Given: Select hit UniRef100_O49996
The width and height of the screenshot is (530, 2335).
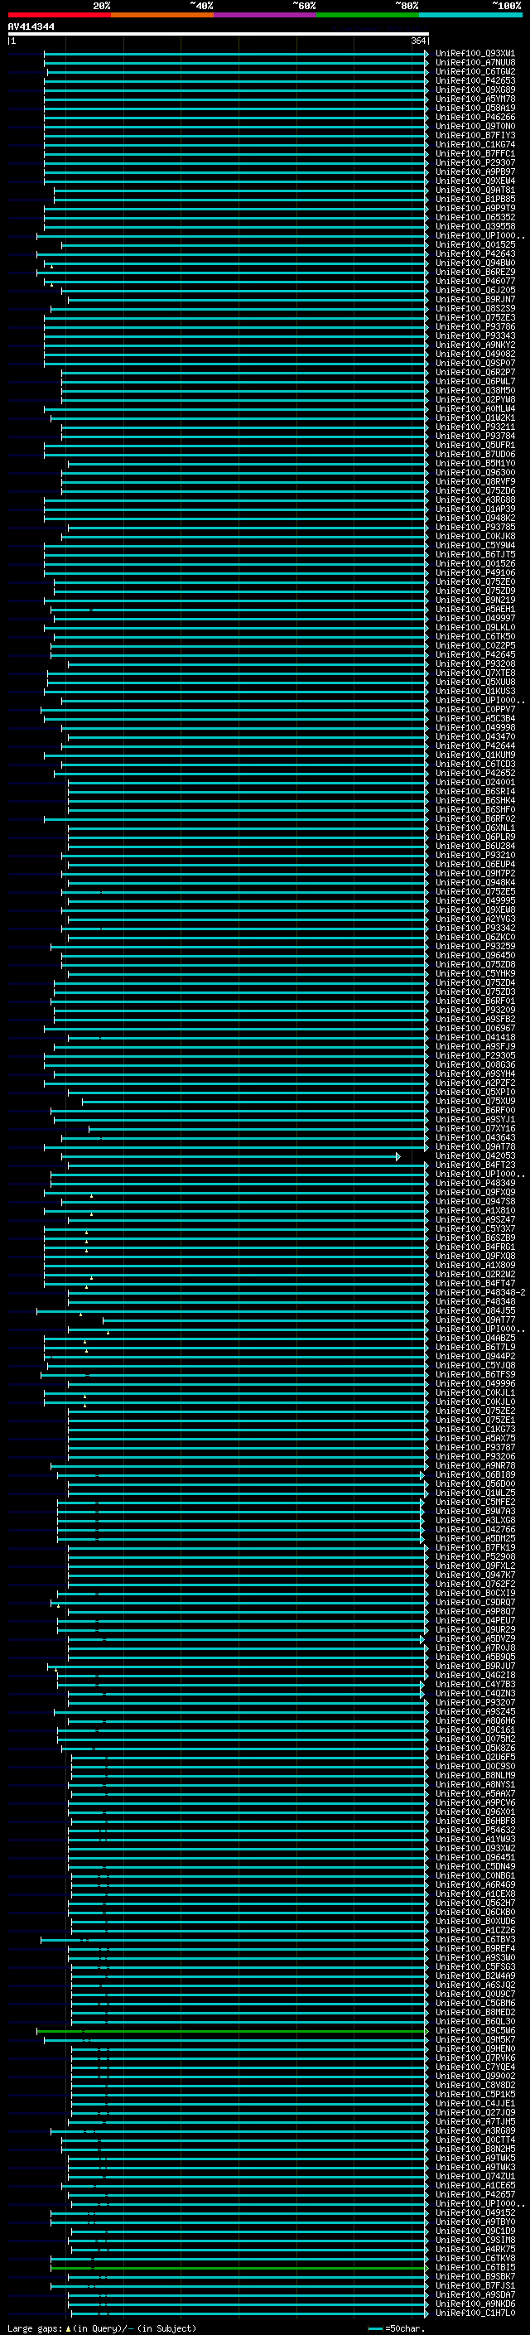Looking at the screenshot, I should point(475,1383).
